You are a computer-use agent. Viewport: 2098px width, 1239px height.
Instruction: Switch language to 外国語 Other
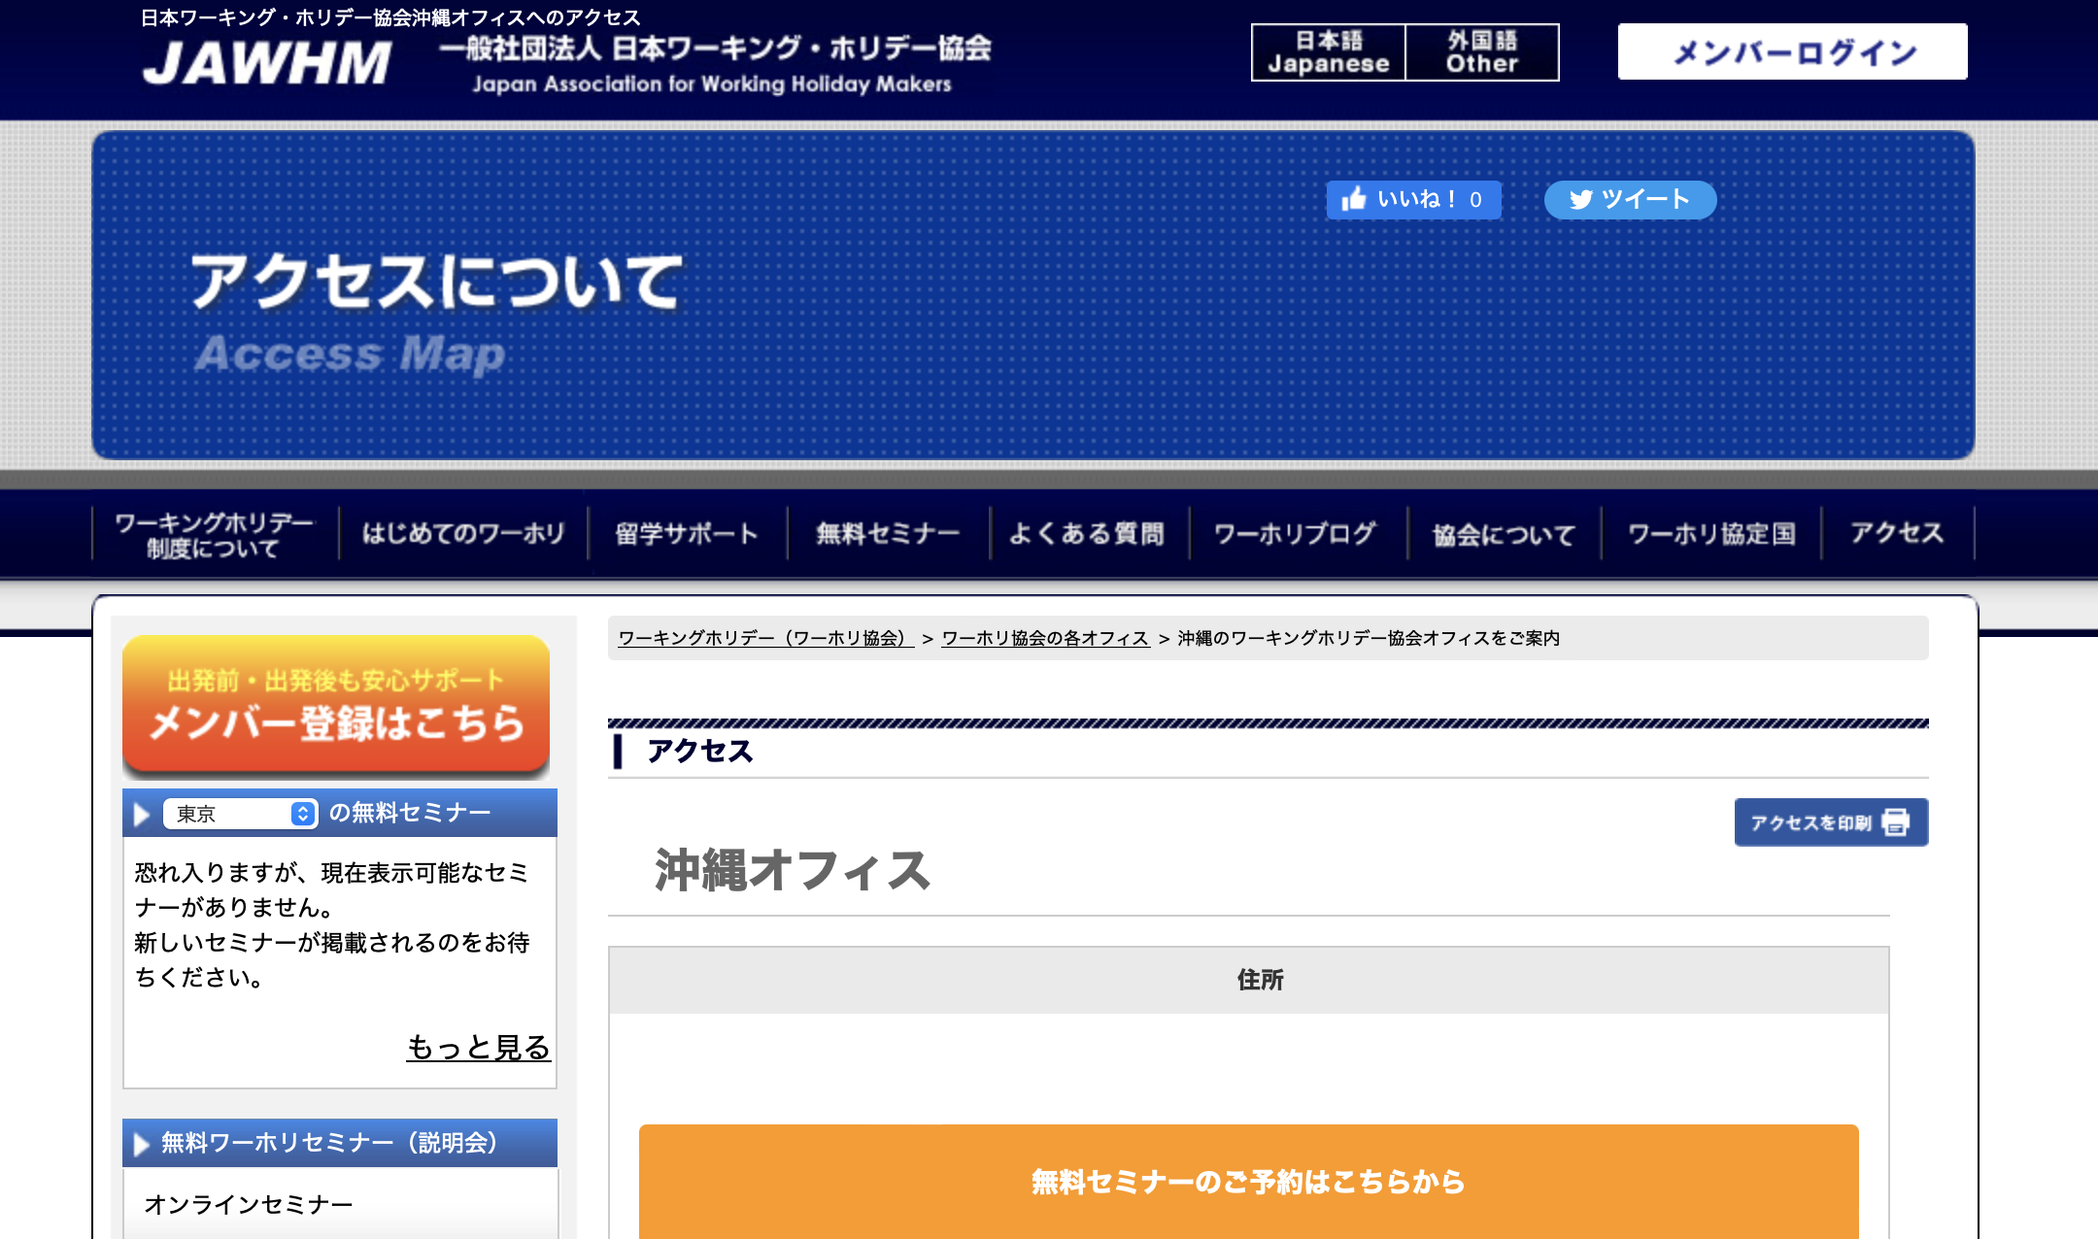pos(1481,52)
